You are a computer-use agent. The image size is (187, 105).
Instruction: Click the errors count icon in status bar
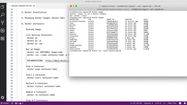[17, 103]
